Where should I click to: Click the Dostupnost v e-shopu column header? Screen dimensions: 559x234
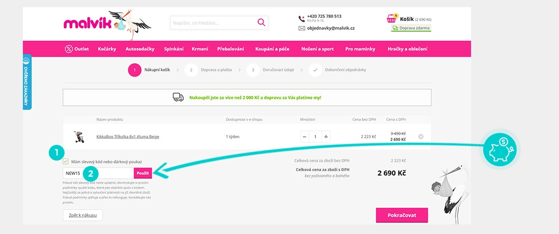tap(244, 120)
